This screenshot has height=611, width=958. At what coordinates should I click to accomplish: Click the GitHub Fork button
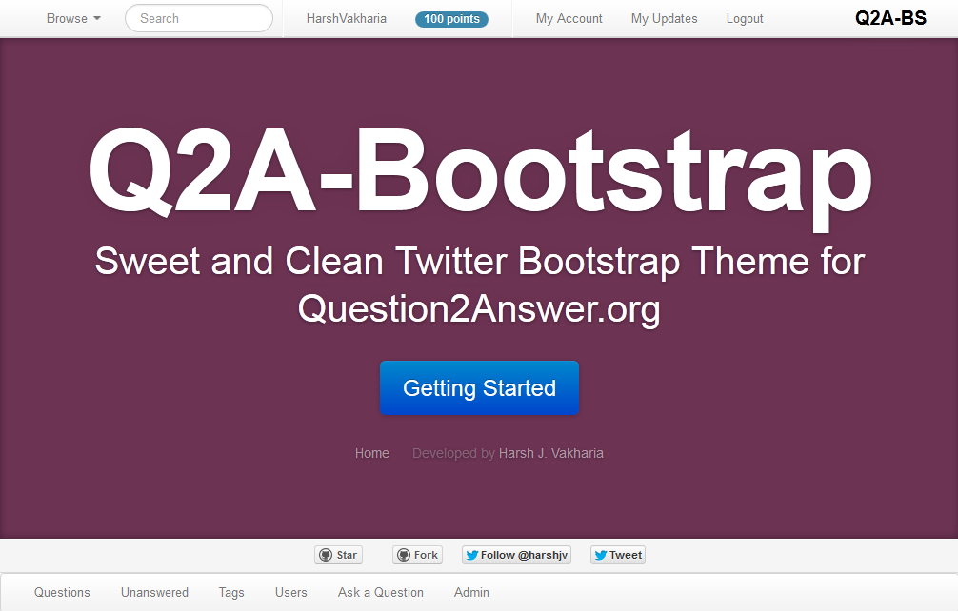pyautogui.click(x=417, y=555)
